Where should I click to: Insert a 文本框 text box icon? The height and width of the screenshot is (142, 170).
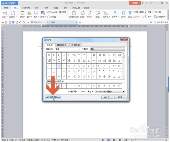click(106, 13)
